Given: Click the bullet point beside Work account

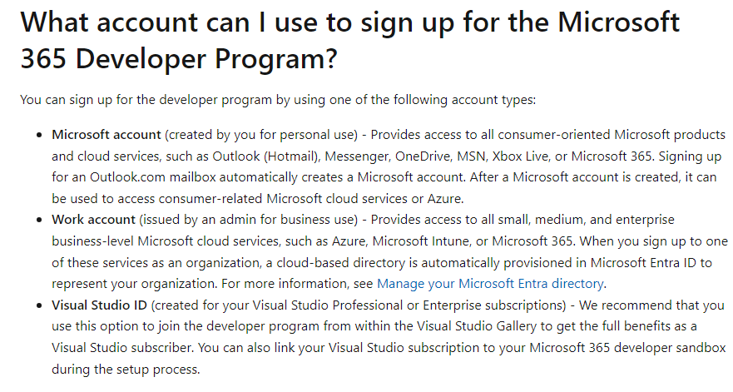Looking at the screenshot, I should click(39, 221).
